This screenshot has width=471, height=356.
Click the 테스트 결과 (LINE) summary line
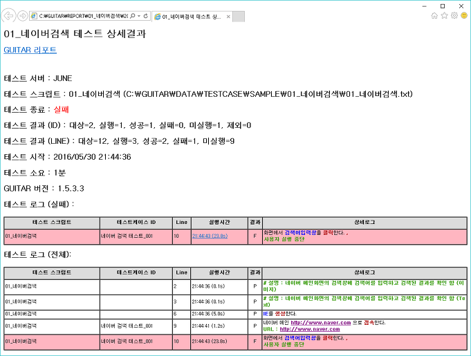click(x=119, y=141)
